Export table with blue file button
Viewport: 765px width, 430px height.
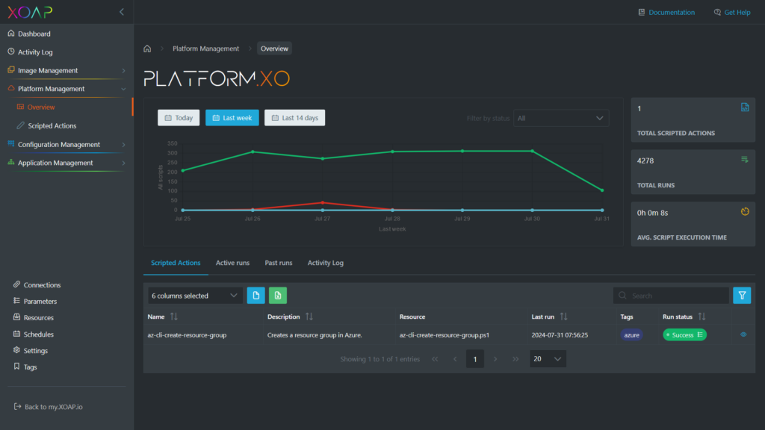tap(256, 296)
